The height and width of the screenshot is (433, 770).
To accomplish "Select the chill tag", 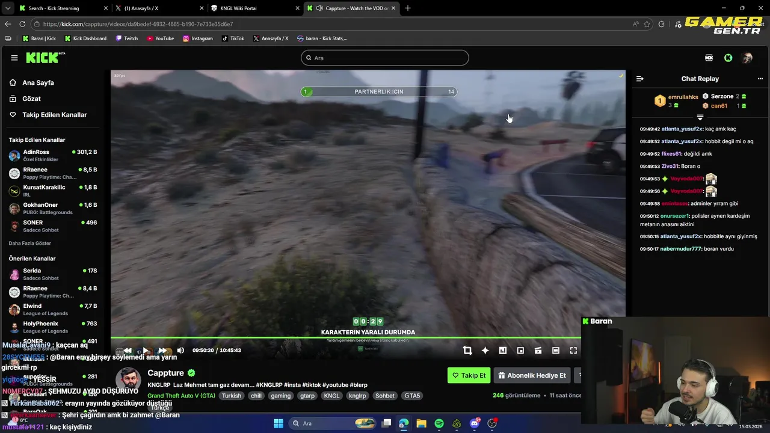I will pyautogui.click(x=256, y=396).
